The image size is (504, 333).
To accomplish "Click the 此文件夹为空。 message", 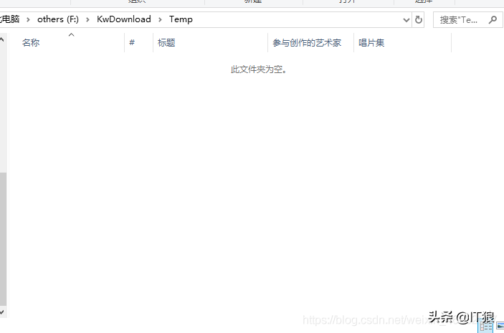I will [259, 69].
